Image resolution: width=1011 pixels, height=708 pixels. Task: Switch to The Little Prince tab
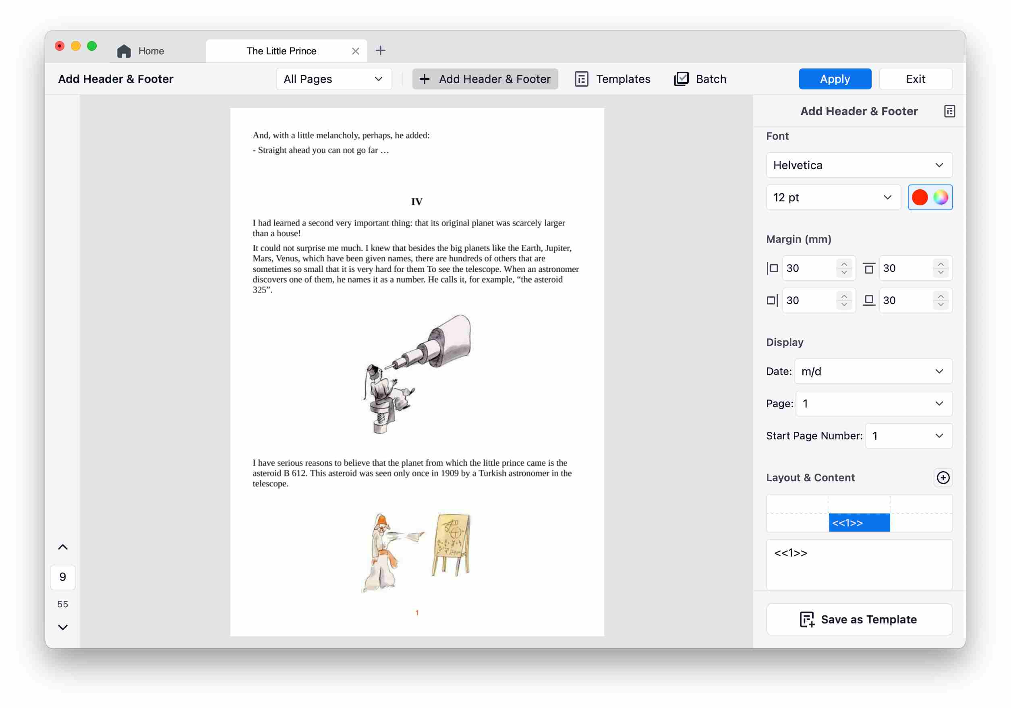pos(282,50)
